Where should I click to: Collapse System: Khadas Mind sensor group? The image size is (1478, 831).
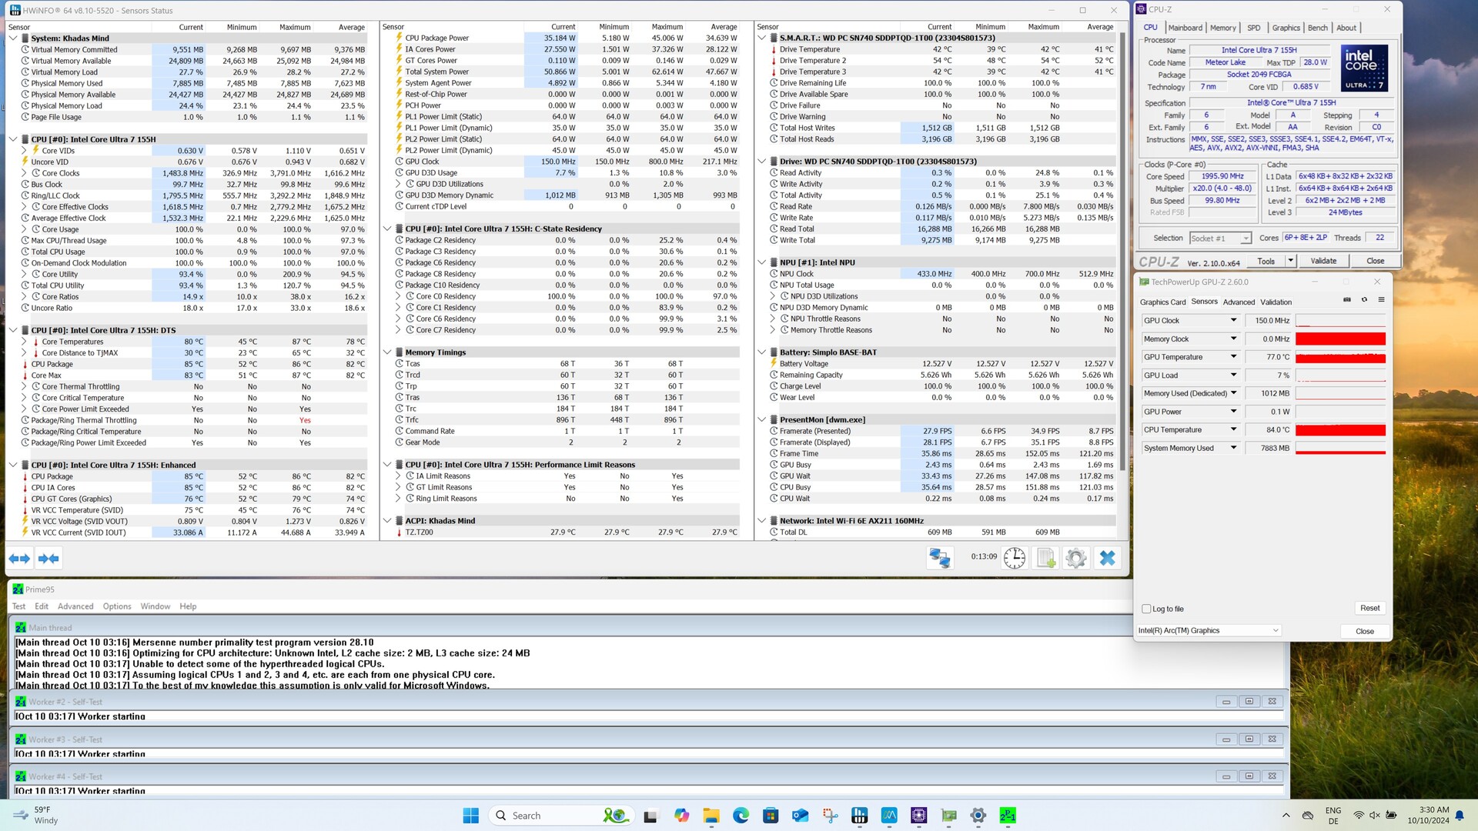pyautogui.click(x=13, y=38)
